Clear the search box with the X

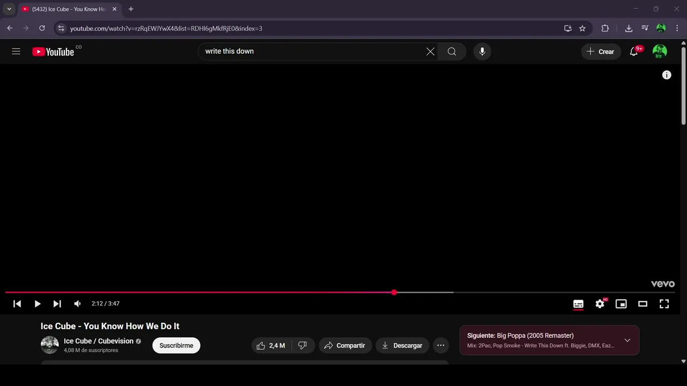430,51
